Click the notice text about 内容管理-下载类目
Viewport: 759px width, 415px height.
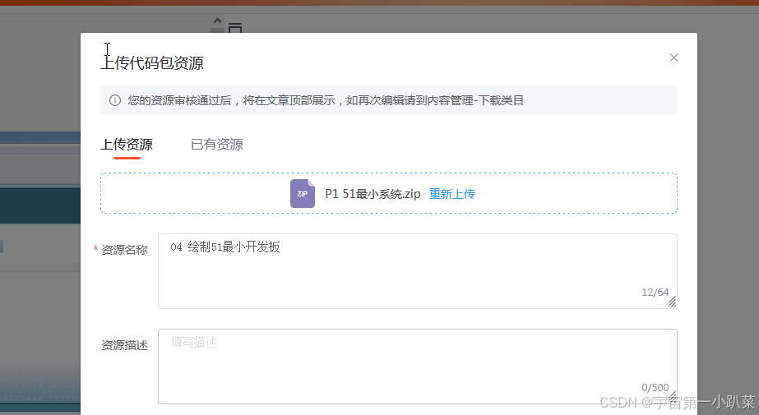pos(326,100)
